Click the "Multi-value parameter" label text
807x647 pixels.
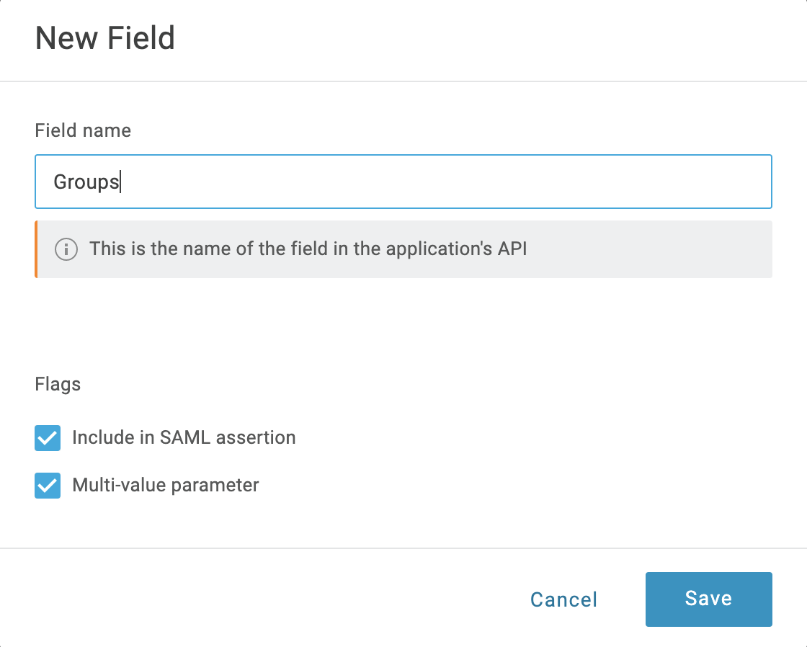166,485
